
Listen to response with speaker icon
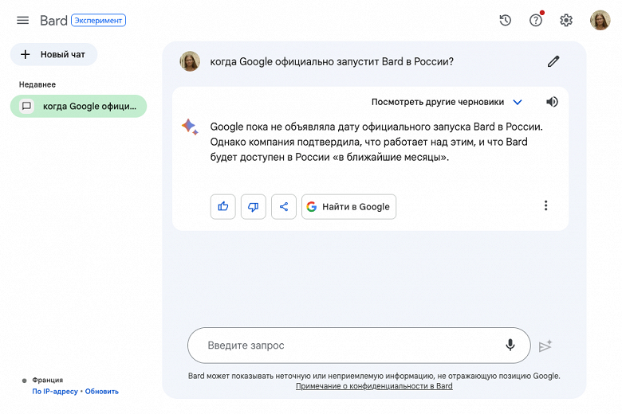552,102
